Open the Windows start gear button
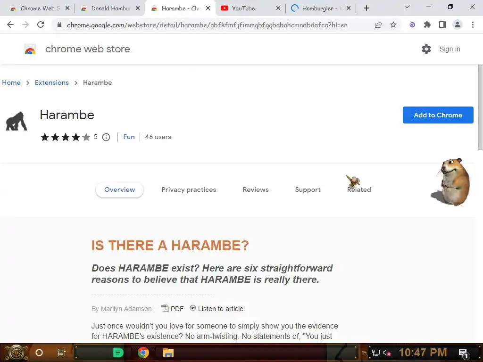This screenshot has height=362, width=483. pos(16,353)
